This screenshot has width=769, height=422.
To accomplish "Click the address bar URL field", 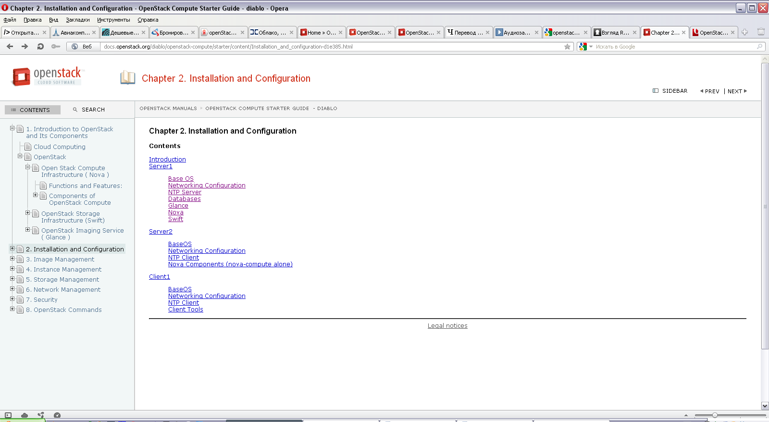I will coord(332,47).
